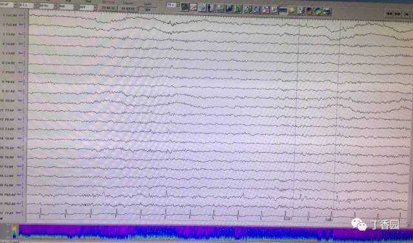Click the elapsed time field
Viewport: 413px width, 243px height.
(128, 8)
